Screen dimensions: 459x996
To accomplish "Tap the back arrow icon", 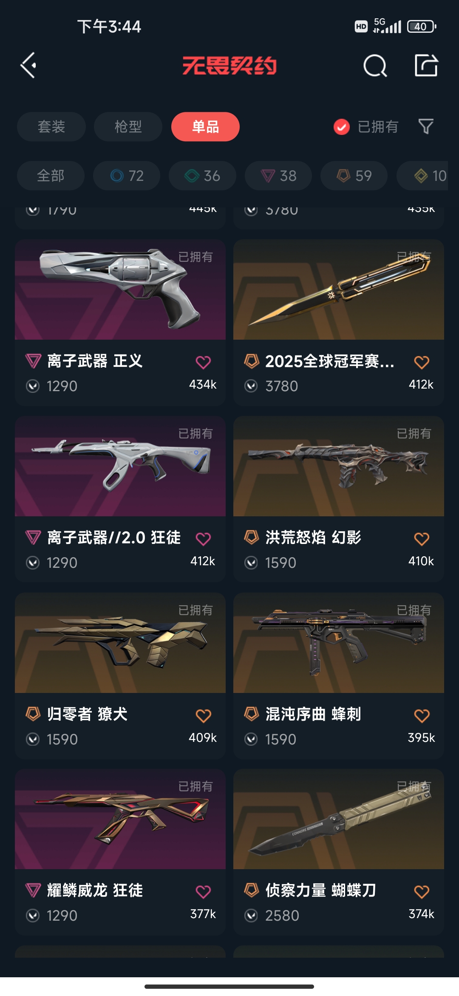I will coord(28,66).
